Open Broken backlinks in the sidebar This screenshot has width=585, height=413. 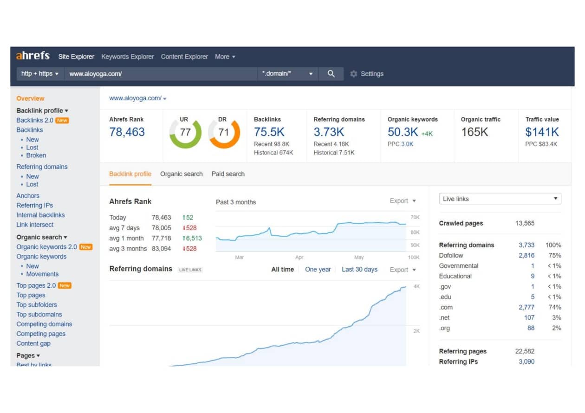pos(36,155)
